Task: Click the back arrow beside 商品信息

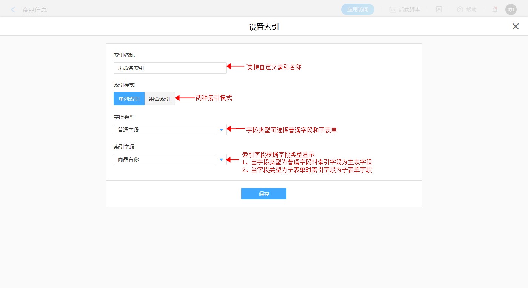Action: [x=13, y=10]
